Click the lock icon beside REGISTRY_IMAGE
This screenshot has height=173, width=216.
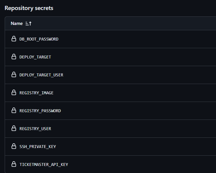[x=14, y=93]
